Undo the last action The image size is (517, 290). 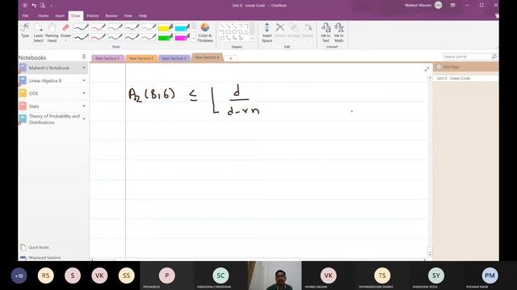click(x=34, y=6)
